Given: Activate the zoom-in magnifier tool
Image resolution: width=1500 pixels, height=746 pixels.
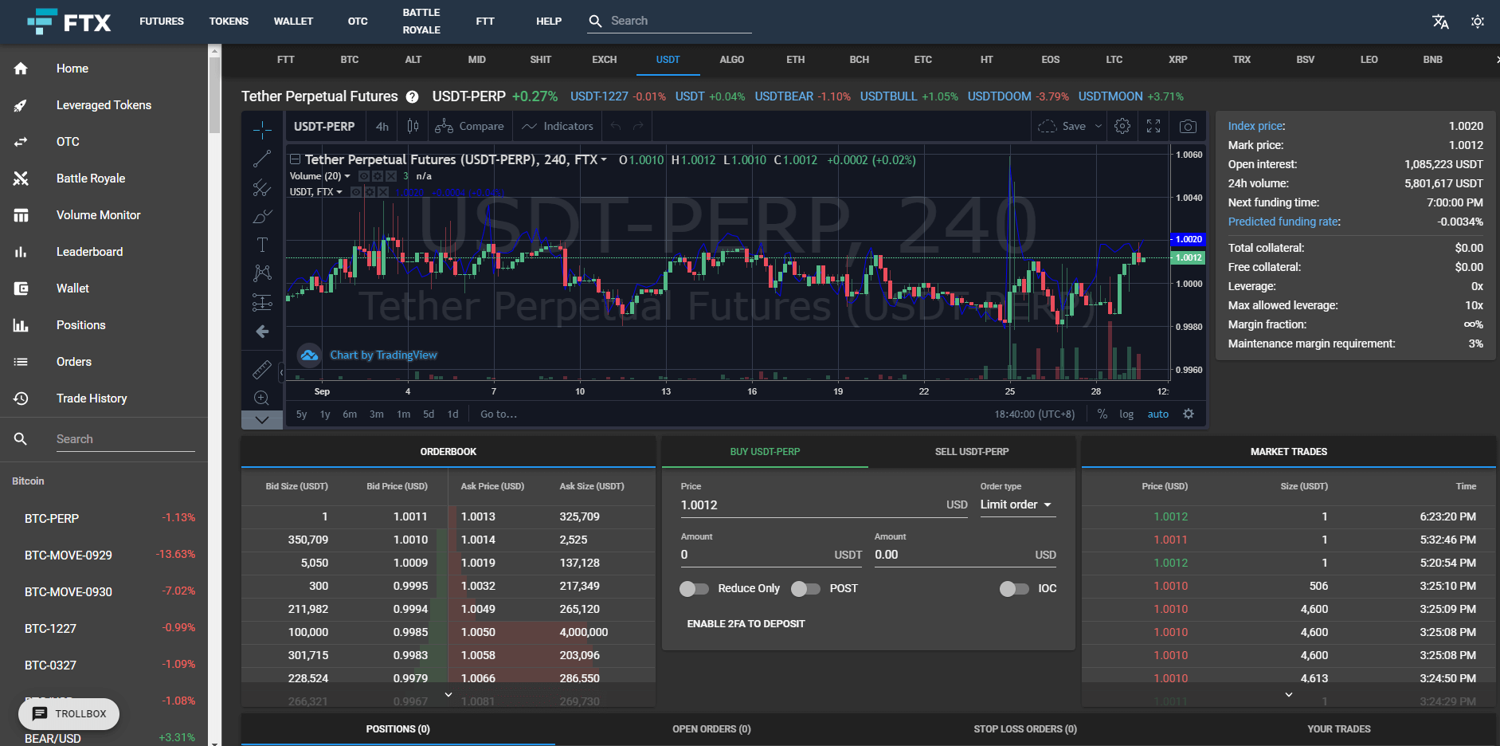Looking at the screenshot, I should tap(262, 398).
